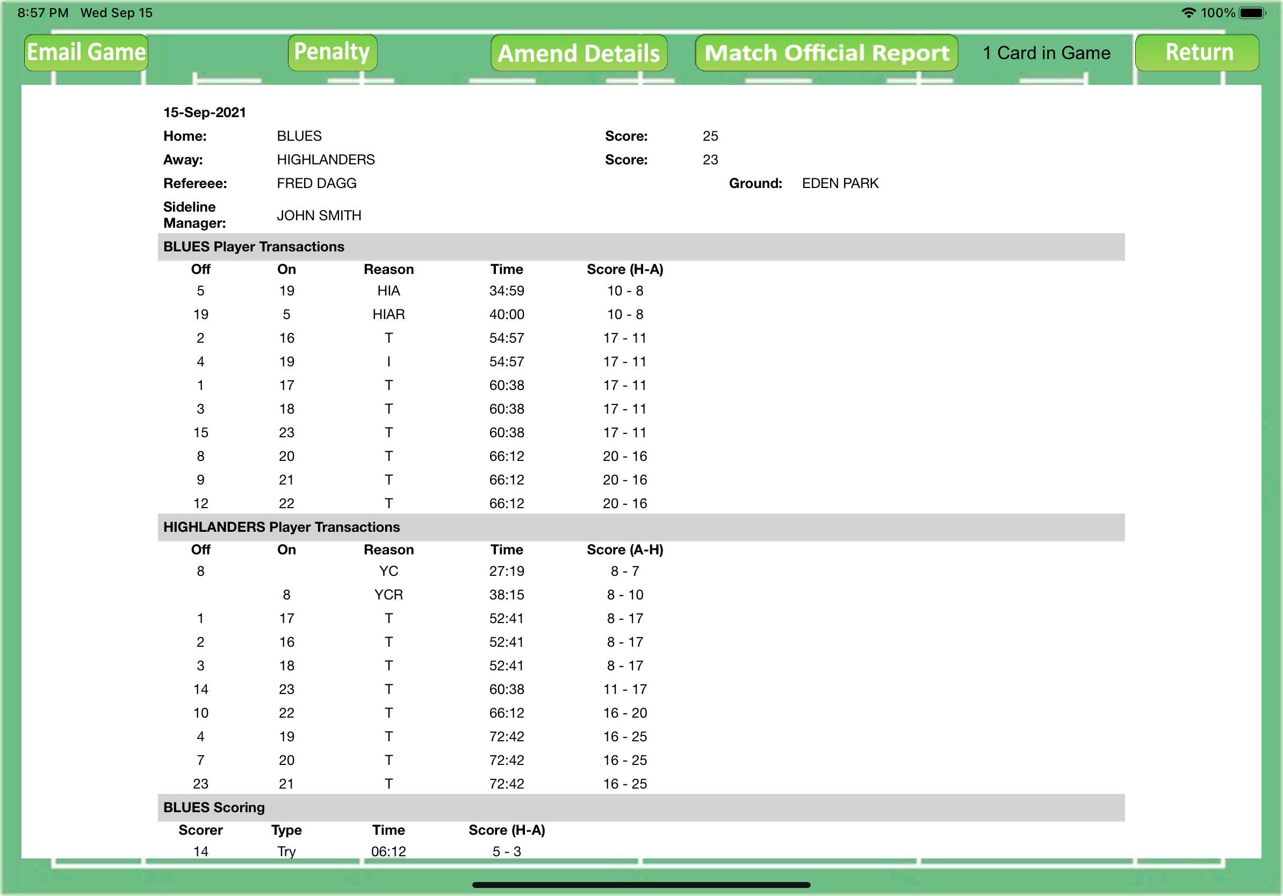Tap the home team name BLUES
This screenshot has width=1283, height=896.
point(299,136)
